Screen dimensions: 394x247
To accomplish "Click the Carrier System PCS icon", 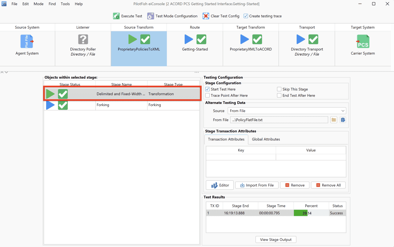I will [363, 41].
